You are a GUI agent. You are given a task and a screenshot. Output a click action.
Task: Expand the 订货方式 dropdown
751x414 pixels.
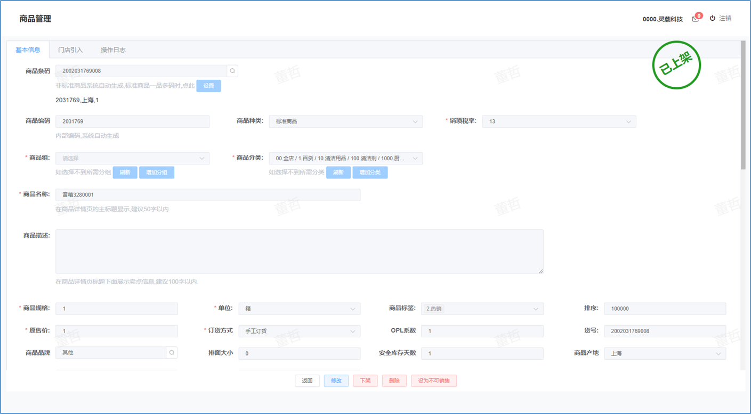(299, 331)
